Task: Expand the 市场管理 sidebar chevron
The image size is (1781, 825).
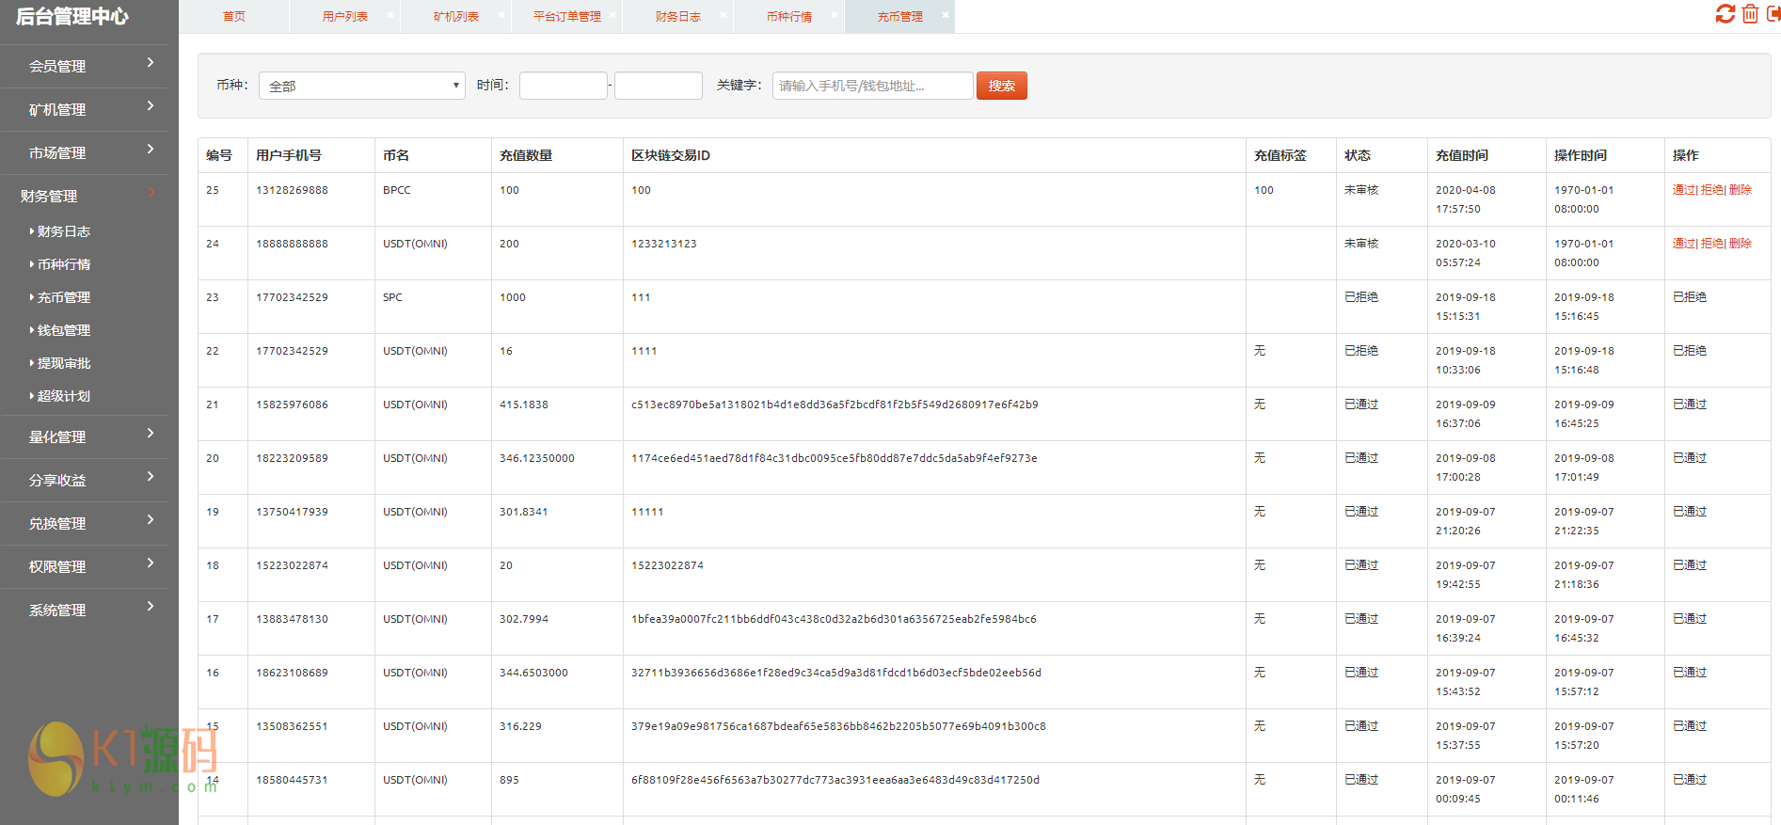Action: [x=151, y=150]
